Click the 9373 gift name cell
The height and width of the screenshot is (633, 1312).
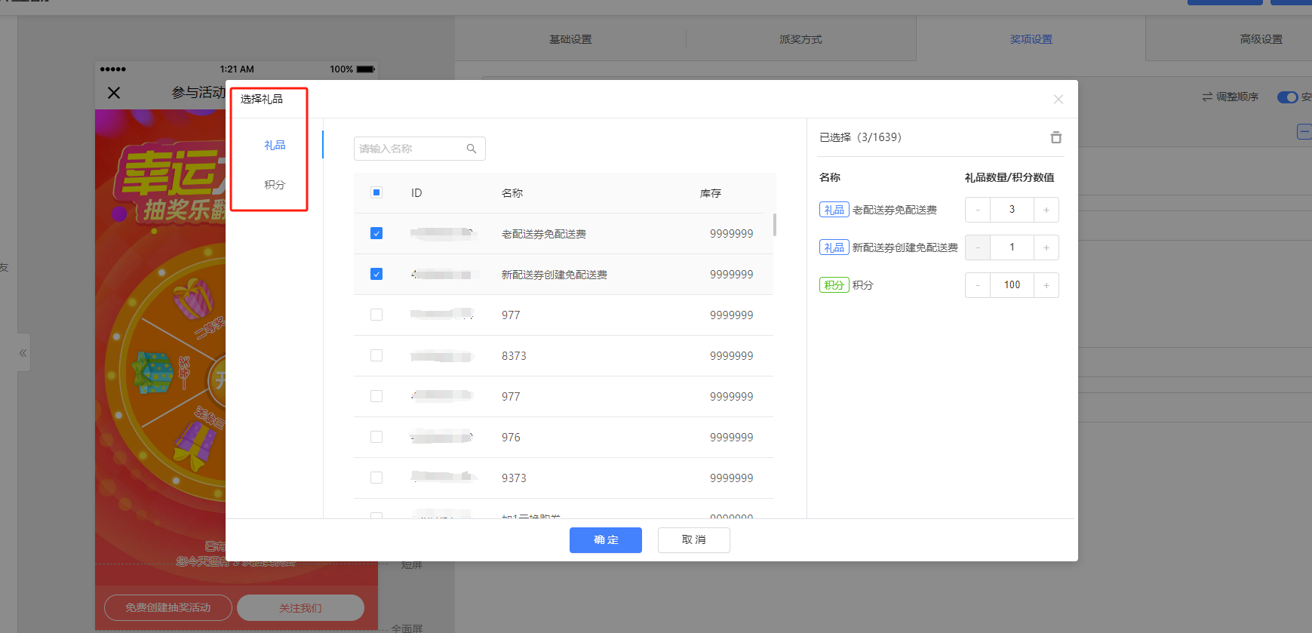coord(514,478)
